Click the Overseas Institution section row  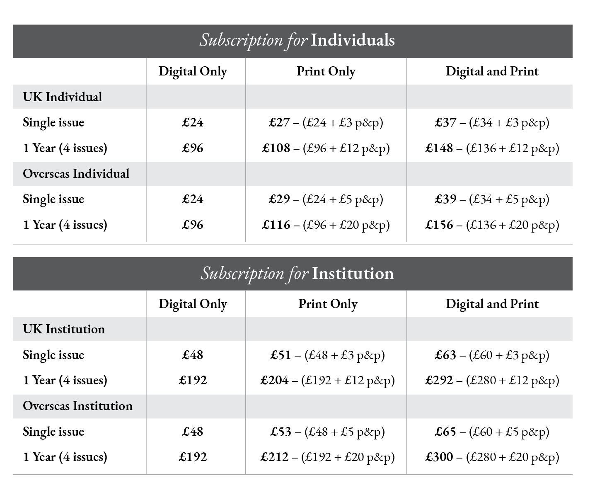(78, 406)
